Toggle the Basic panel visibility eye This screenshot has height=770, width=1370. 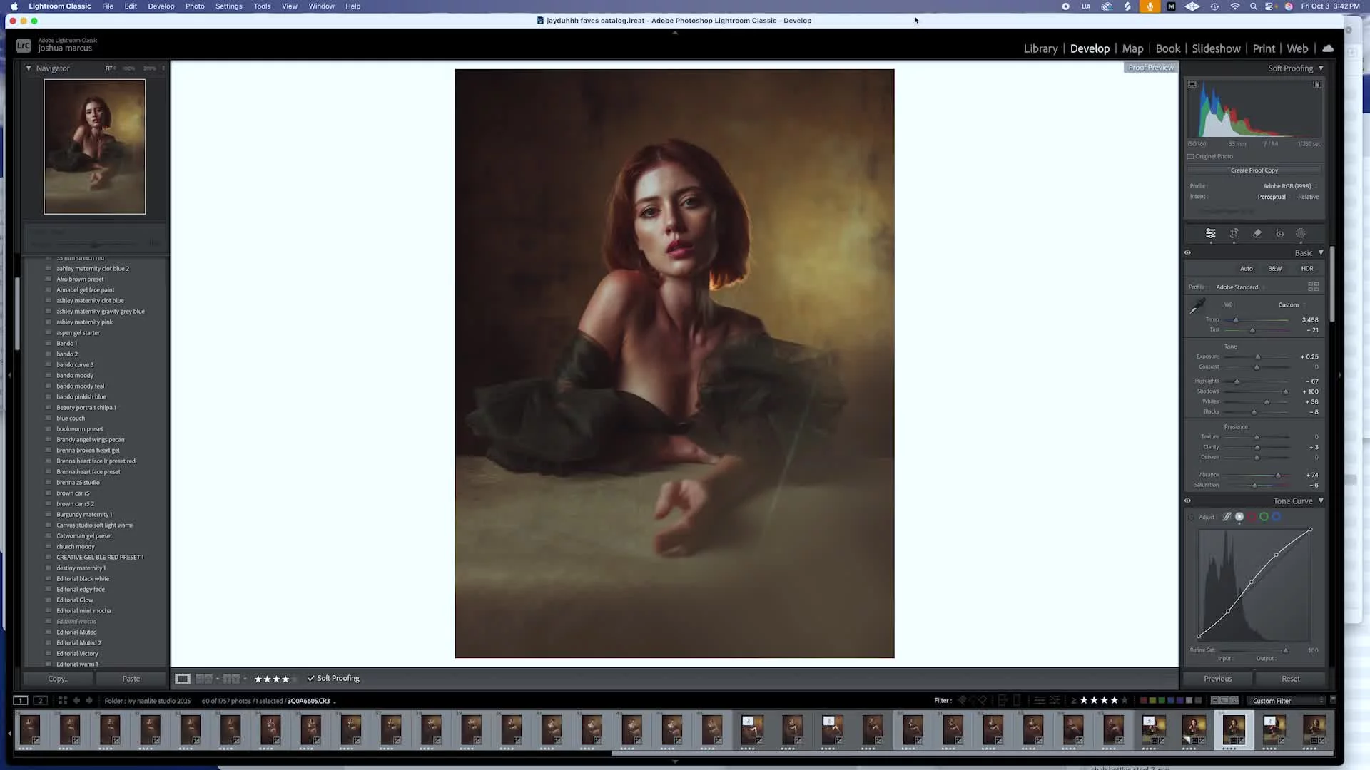[x=1188, y=252]
